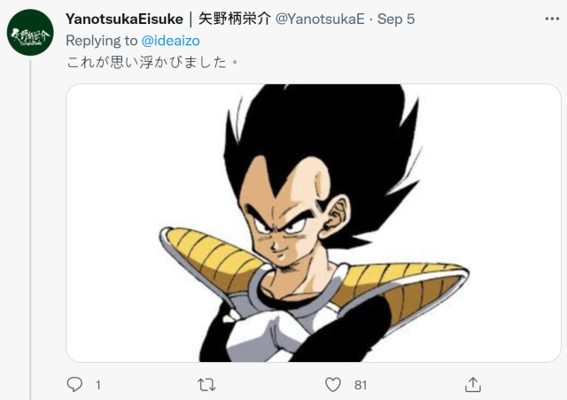Image resolution: width=567 pixels, height=400 pixels.
Task: Open the Sep 5 timestamp permalink
Action: point(396,19)
